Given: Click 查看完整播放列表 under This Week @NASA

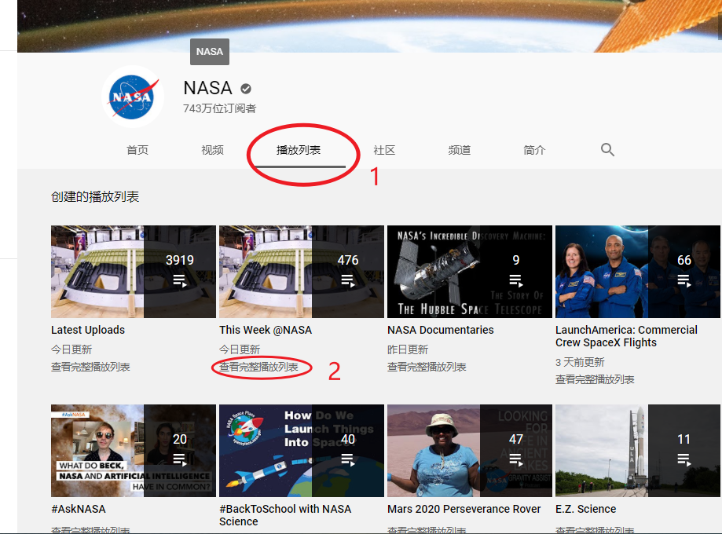Looking at the screenshot, I should click(x=258, y=367).
